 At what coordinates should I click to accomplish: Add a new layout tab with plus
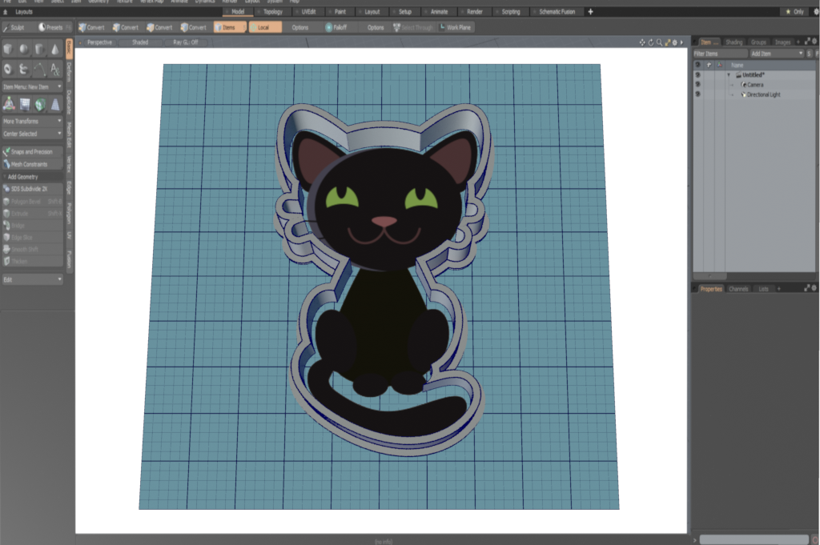tap(590, 12)
